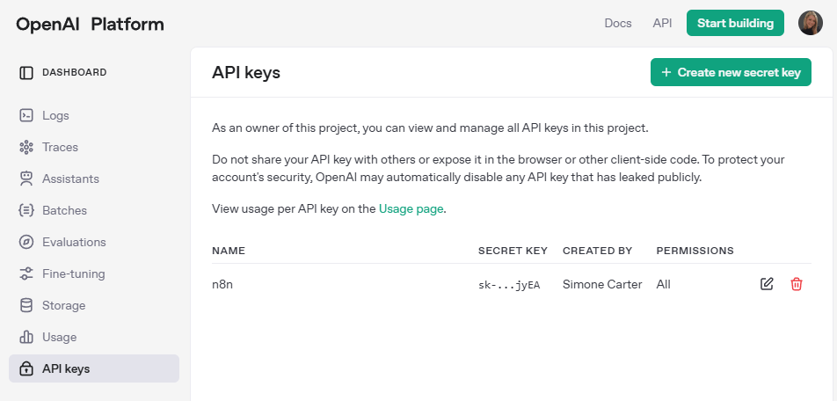Open the Usage sidebar item
The image size is (837, 401).
click(x=59, y=337)
